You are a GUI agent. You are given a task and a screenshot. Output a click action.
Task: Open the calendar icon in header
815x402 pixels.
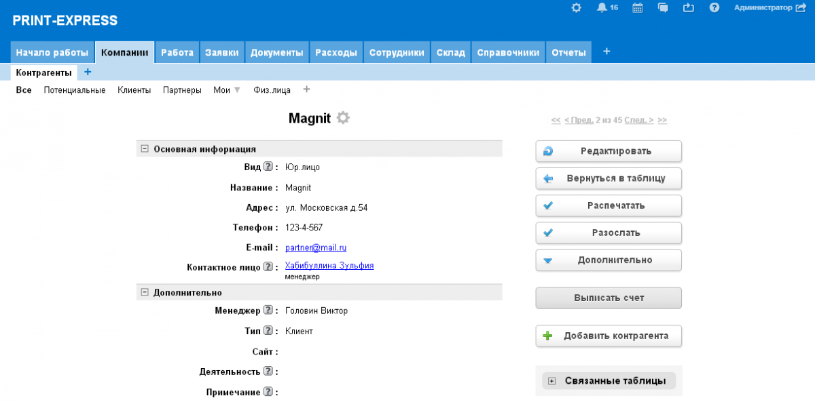pyautogui.click(x=638, y=8)
